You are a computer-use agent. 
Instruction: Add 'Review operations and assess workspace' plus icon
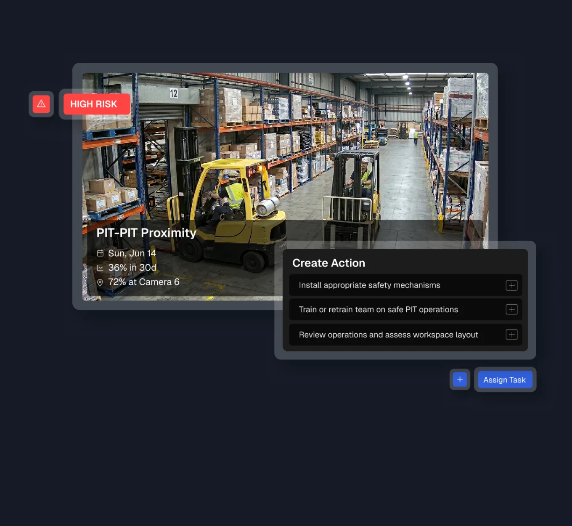(x=511, y=335)
